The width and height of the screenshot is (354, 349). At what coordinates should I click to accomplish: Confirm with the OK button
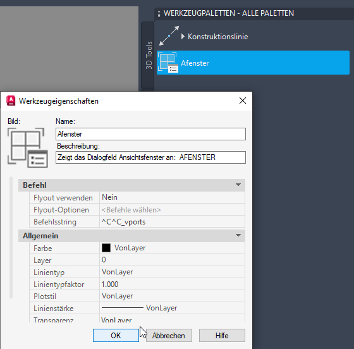point(116,336)
